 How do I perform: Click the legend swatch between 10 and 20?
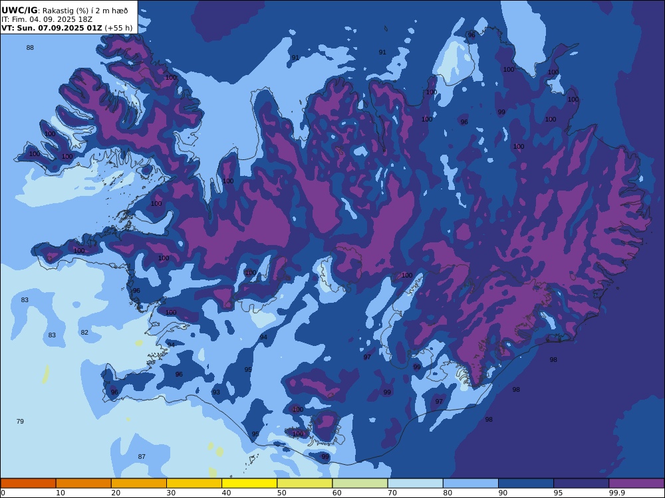pyautogui.click(x=84, y=483)
